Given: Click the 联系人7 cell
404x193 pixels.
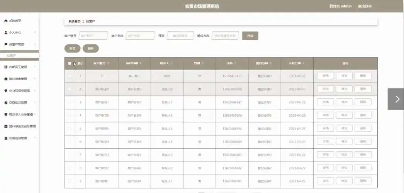Looking at the screenshot, I should pyautogui.click(x=167, y=102).
